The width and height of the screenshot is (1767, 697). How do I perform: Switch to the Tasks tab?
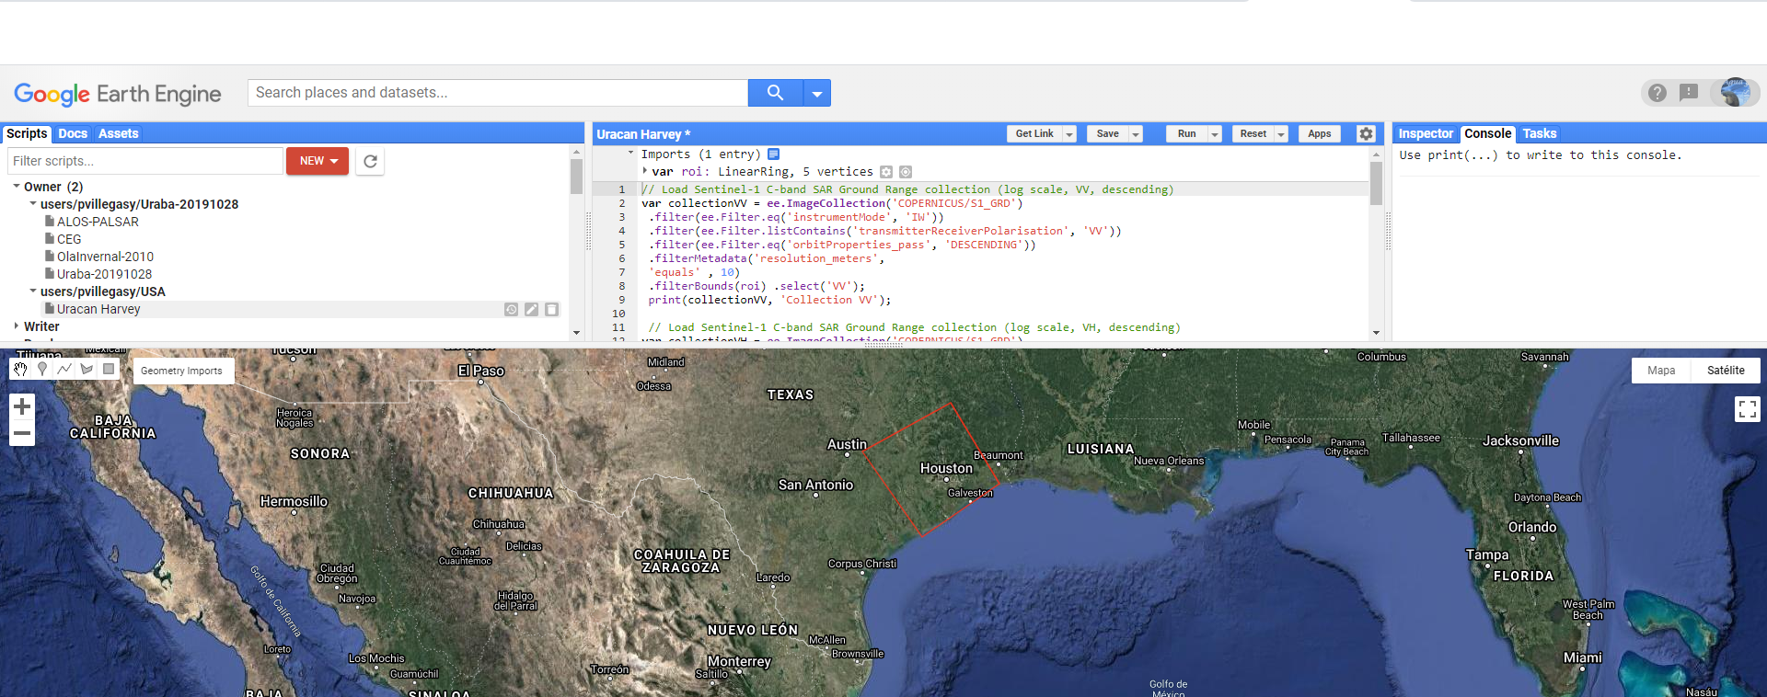pos(1539,133)
